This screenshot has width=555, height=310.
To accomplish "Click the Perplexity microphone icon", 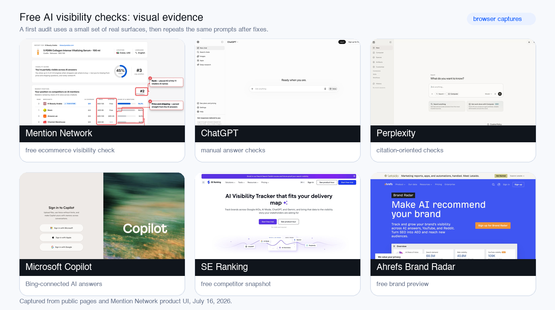I will pyautogui.click(x=495, y=94).
